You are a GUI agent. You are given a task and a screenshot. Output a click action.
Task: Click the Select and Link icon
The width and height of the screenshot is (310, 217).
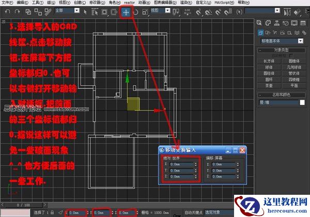(x=28, y=12)
